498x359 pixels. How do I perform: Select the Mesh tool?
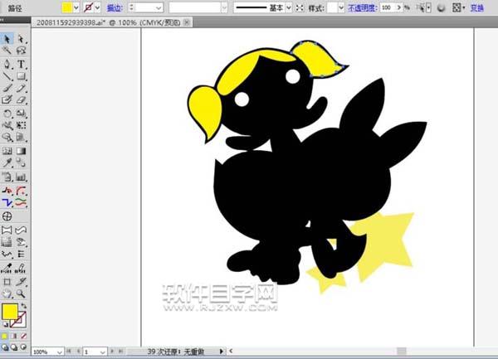pos(7,151)
